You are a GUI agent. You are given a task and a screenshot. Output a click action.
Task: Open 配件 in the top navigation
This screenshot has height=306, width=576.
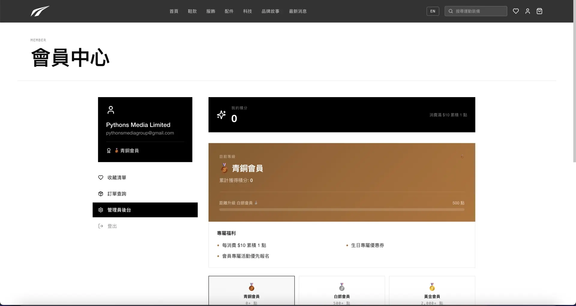pos(229,11)
